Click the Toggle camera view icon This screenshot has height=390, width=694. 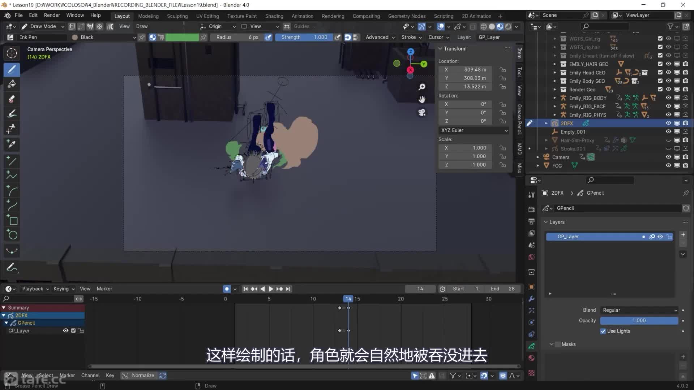coord(422,113)
